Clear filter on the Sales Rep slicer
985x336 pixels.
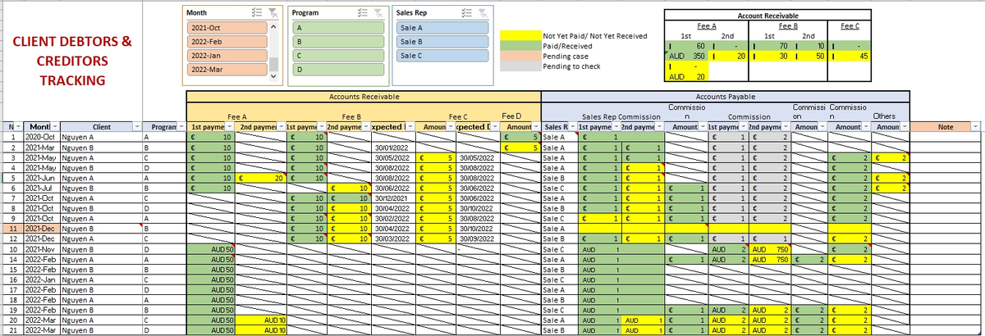[483, 13]
